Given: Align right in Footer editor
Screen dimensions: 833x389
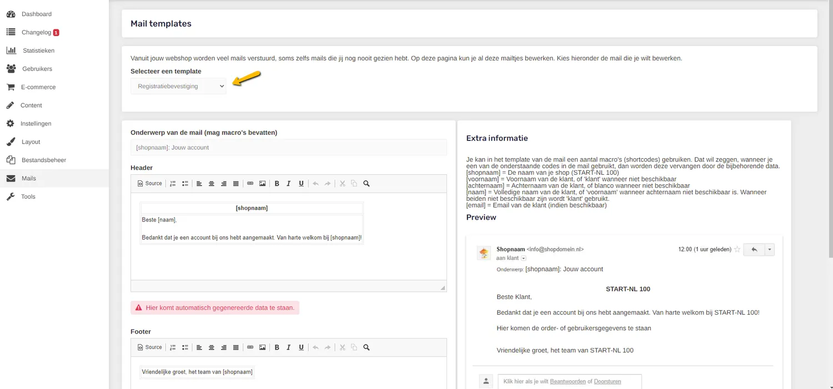Looking at the screenshot, I should click(x=224, y=347).
